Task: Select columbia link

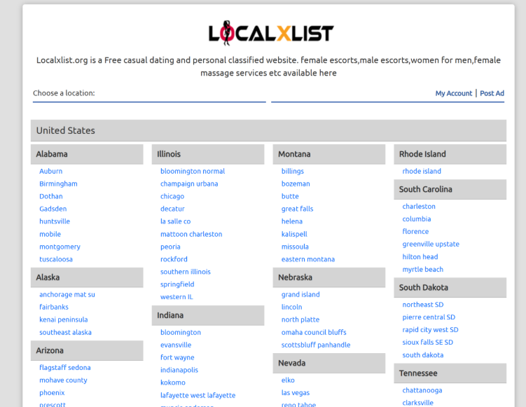Action: [x=417, y=219]
